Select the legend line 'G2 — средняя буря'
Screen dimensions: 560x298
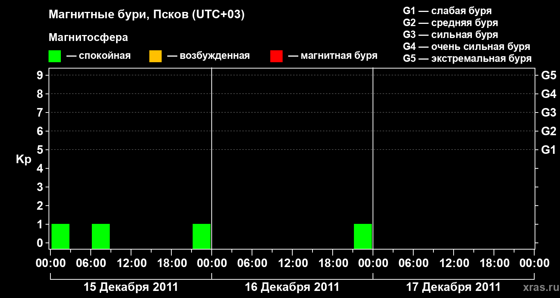(451, 23)
